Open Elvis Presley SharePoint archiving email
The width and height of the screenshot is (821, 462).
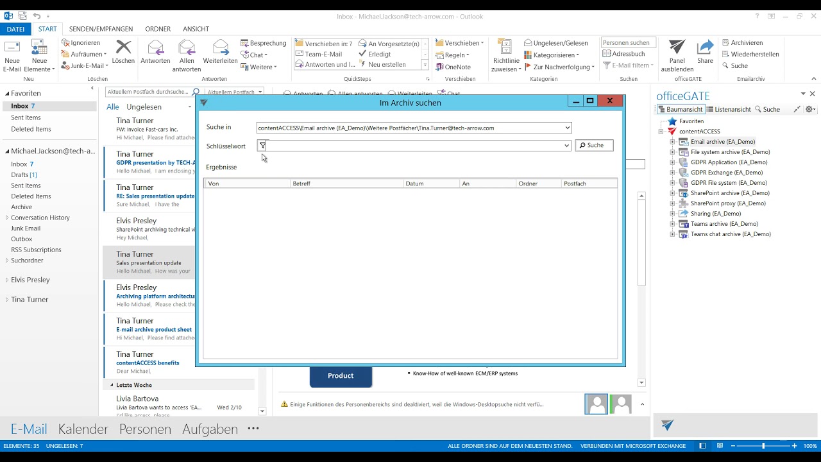[149, 228]
